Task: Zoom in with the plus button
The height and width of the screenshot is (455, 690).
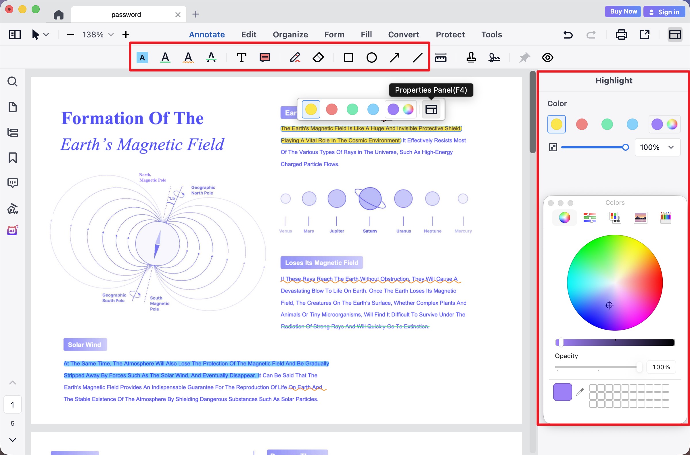Action: pos(126,35)
